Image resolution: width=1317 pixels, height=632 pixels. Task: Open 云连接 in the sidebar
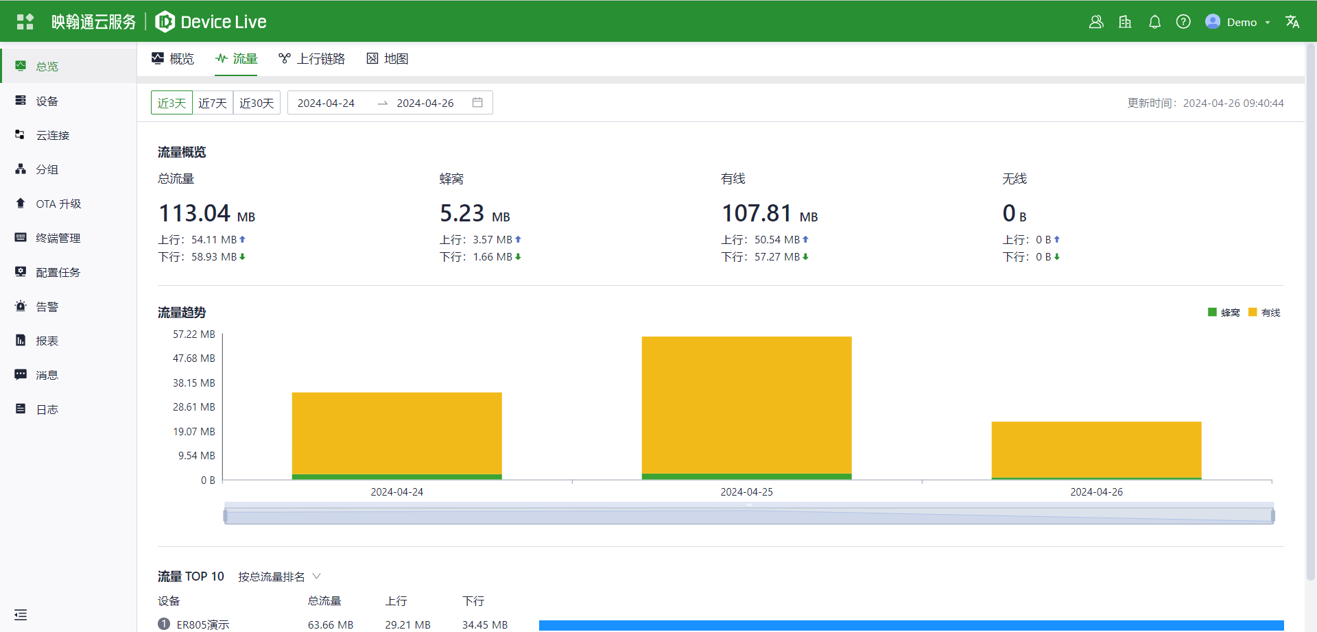tap(68, 135)
